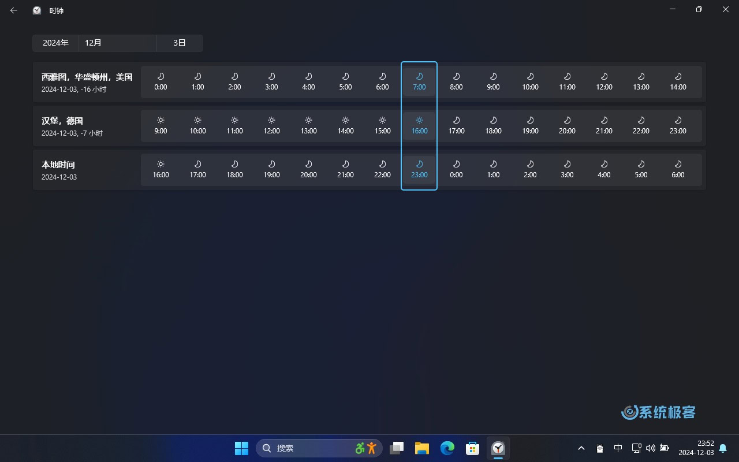Select 20:00 in the local time row
The image size is (739, 462).
(308, 170)
